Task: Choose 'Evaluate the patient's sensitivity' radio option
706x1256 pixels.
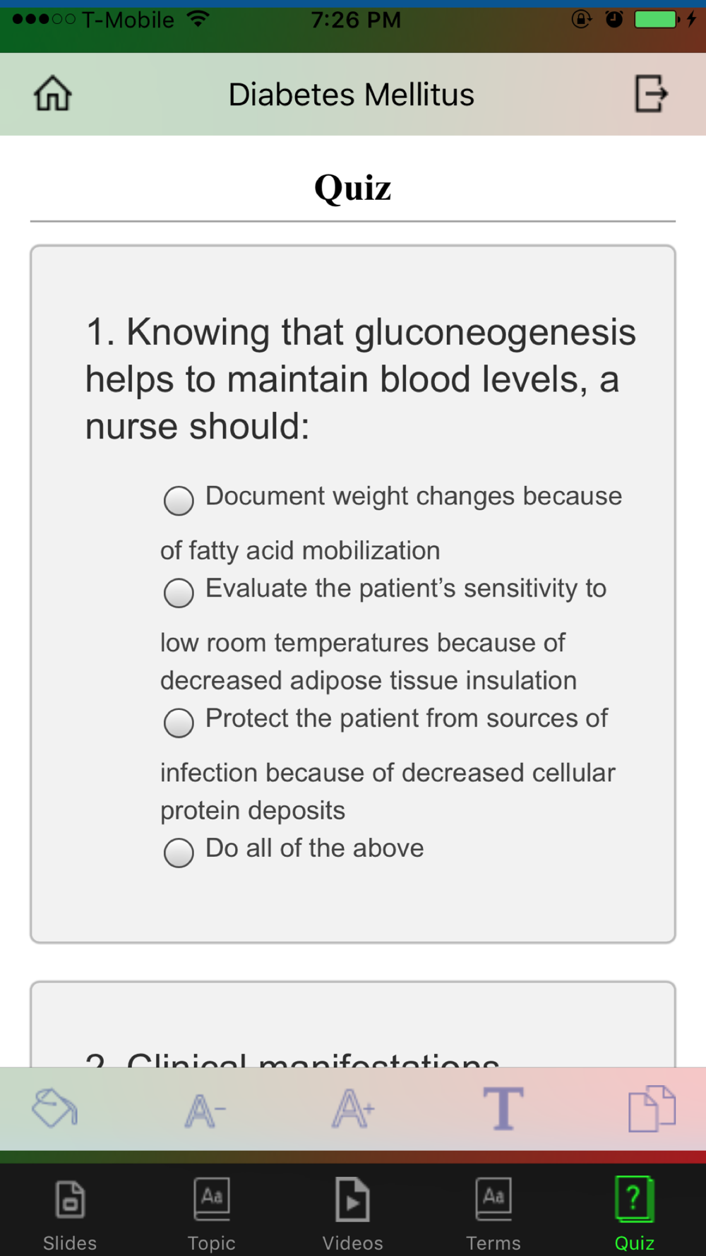Action: [x=179, y=593]
